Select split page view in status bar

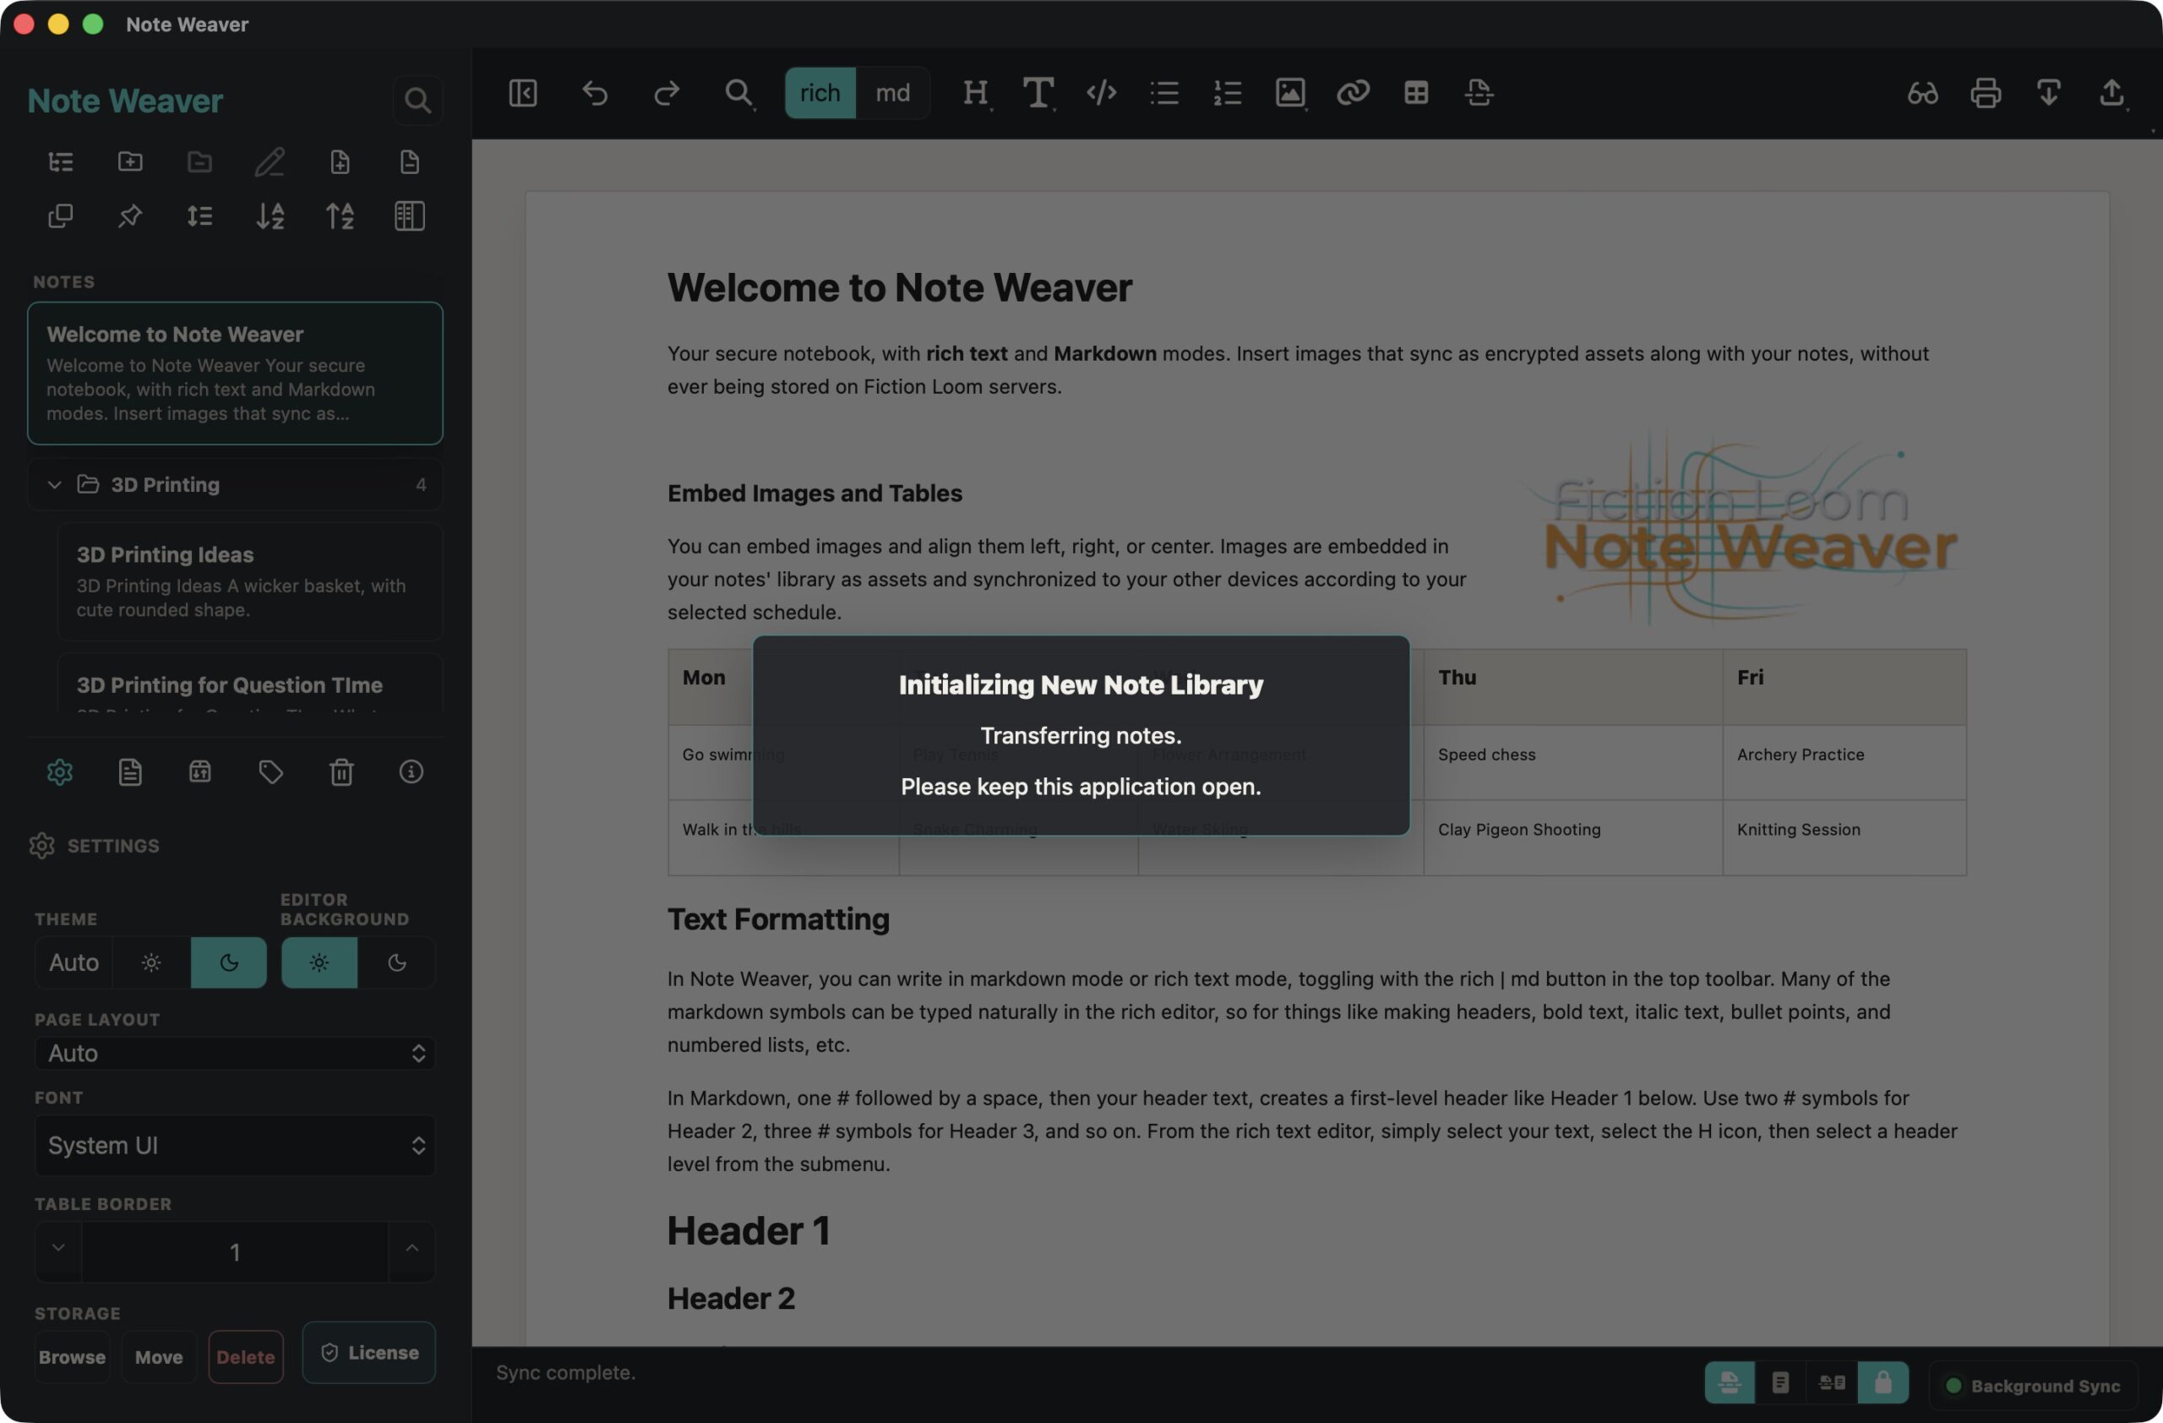coord(1832,1382)
